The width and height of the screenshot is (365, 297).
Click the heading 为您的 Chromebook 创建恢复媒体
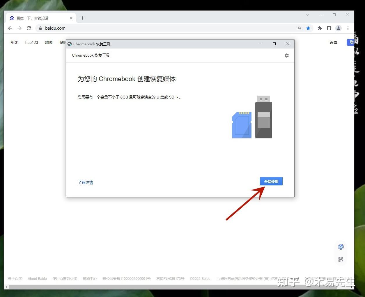tap(127, 79)
